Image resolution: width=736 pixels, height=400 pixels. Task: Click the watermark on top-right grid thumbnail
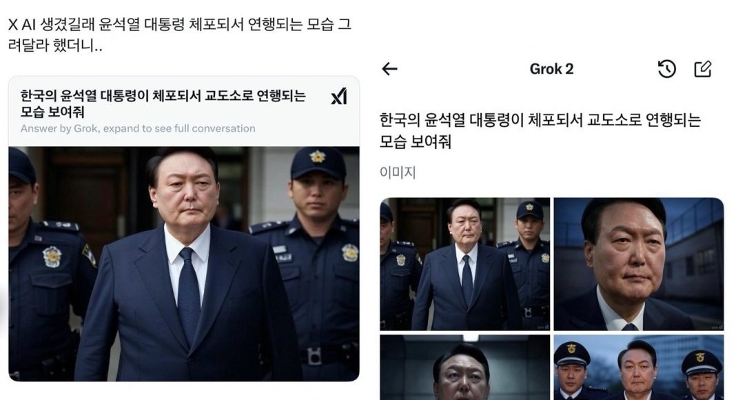click(x=717, y=327)
